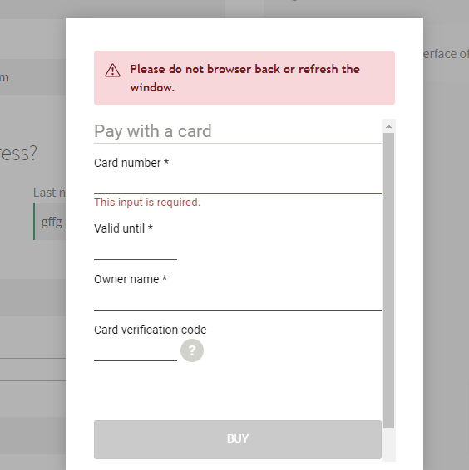This screenshot has width=469, height=470.
Task: Click the 'Card number *' label
Action: pos(131,163)
